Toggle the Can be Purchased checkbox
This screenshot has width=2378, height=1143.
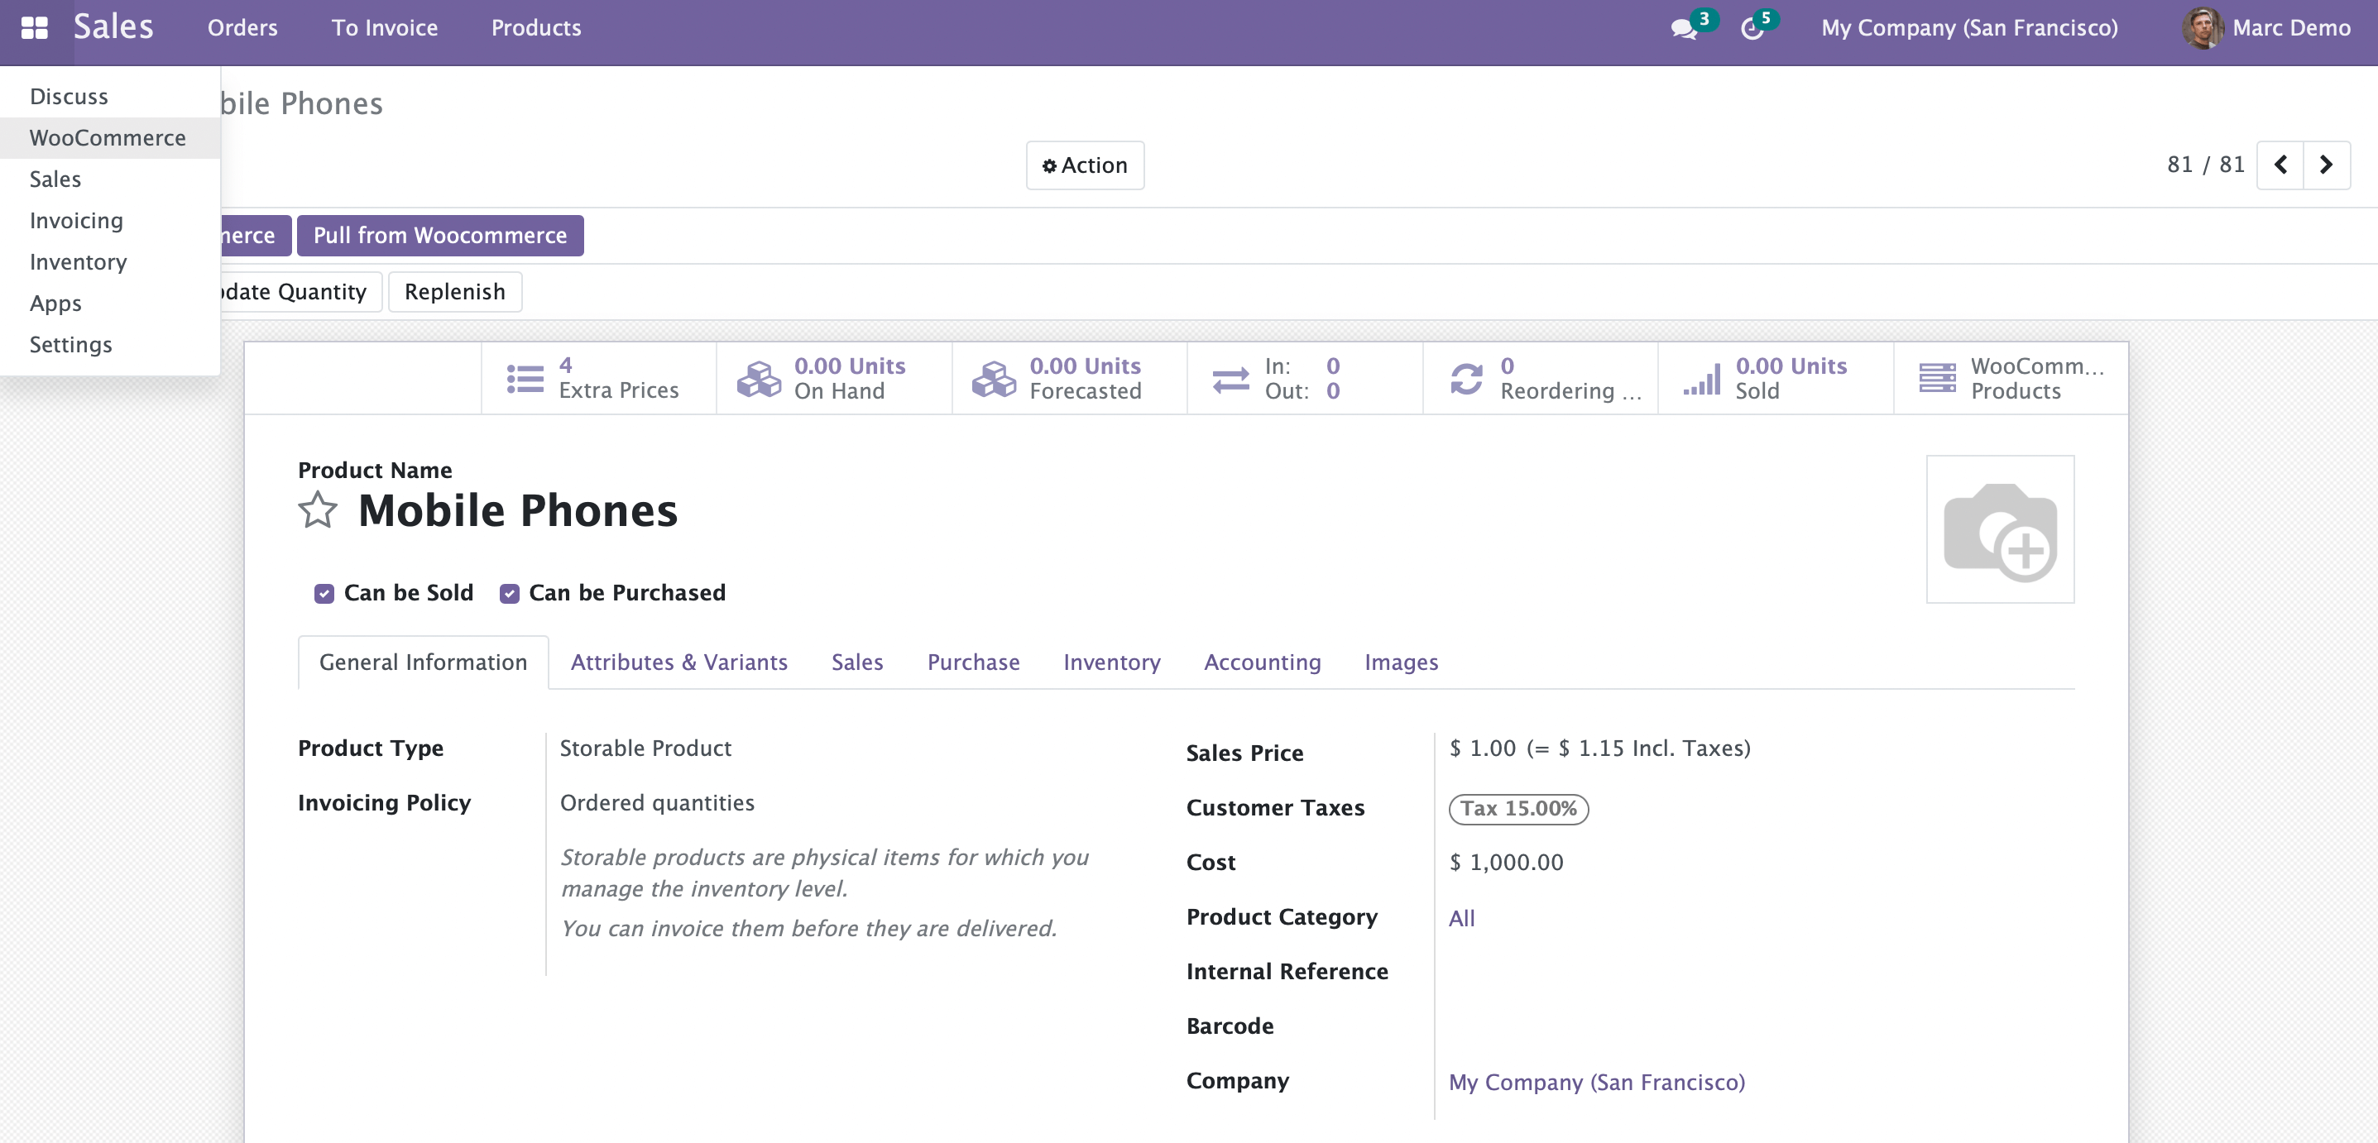point(510,593)
